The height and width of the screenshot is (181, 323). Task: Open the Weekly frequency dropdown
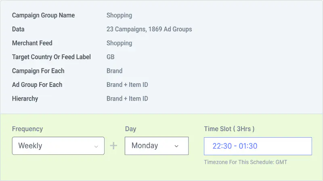(x=58, y=146)
